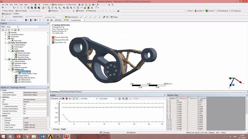Select the Pan view tool
The height and width of the screenshot is (139, 248).
tap(53, 8)
